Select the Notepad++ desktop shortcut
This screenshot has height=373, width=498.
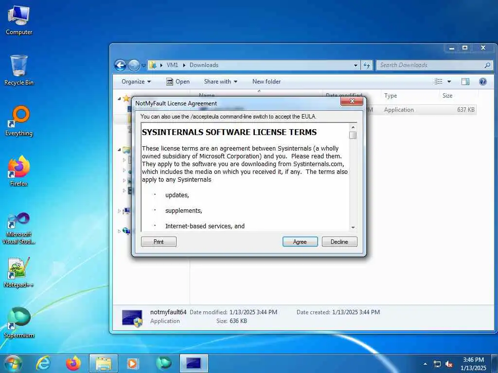[19, 273]
